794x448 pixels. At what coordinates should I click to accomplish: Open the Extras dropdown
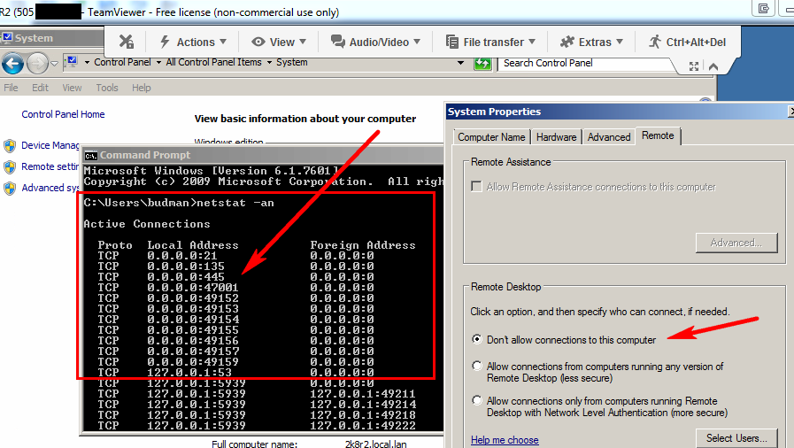(x=591, y=42)
